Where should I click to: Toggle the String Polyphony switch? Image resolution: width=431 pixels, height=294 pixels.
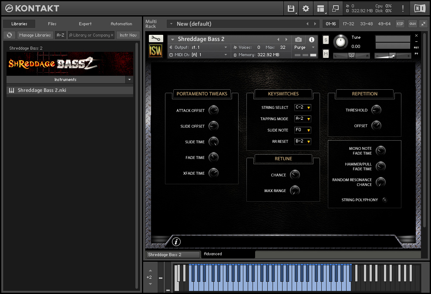pos(384,200)
